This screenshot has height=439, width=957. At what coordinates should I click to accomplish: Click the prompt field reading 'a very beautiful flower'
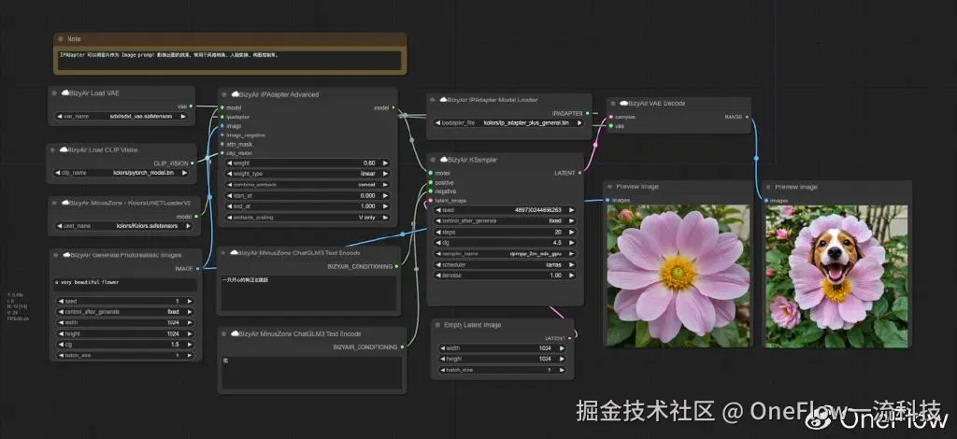(x=124, y=285)
